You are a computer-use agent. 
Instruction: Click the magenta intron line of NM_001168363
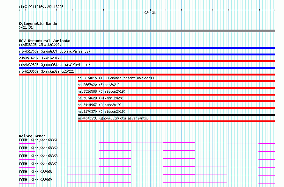click(147, 159)
